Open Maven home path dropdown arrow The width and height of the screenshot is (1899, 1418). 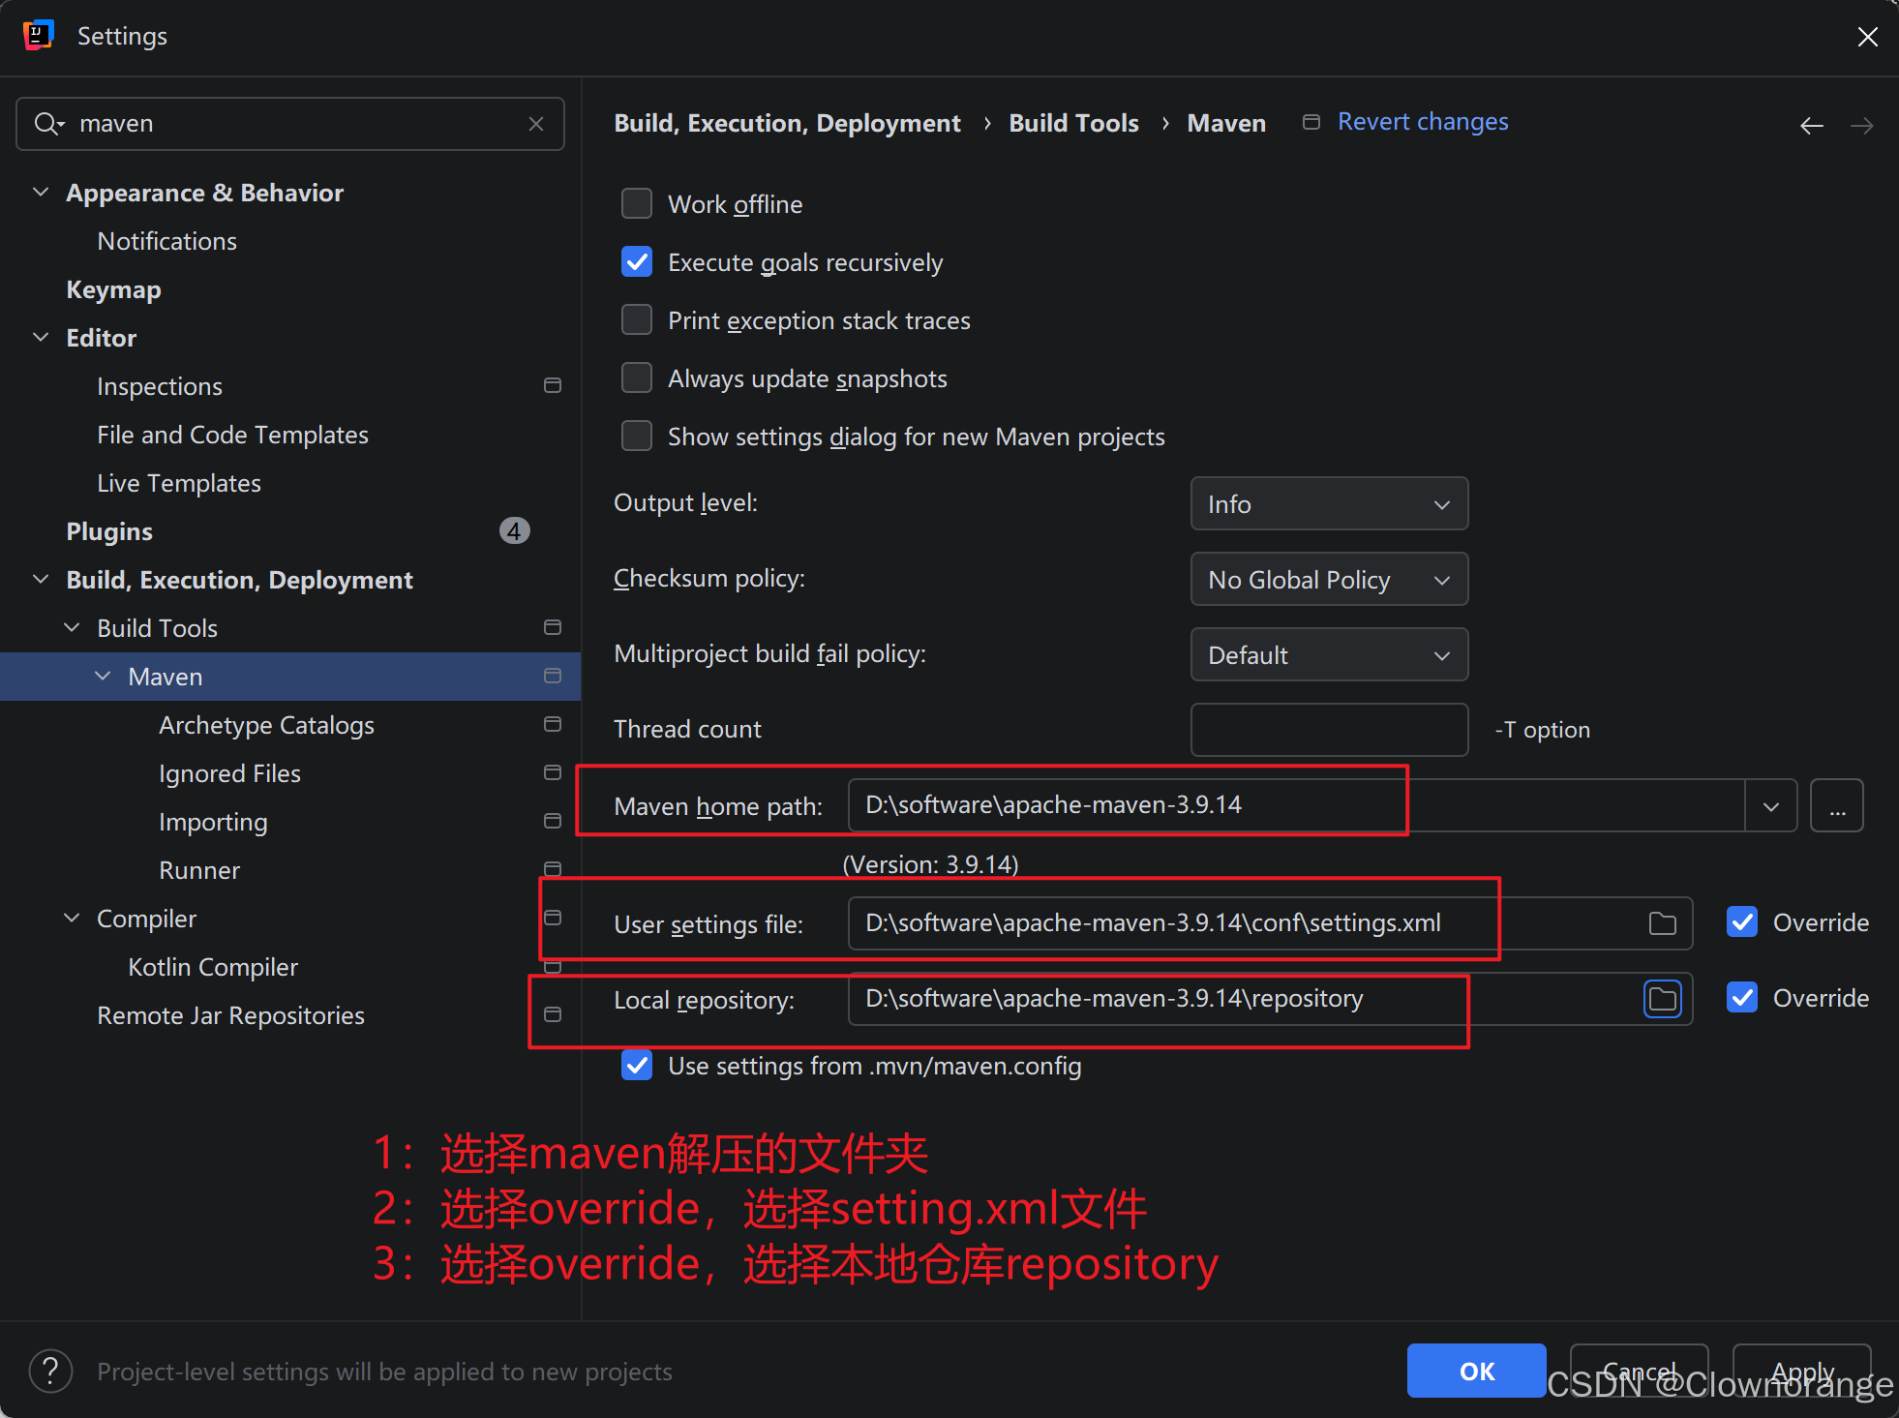coord(1770,806)
